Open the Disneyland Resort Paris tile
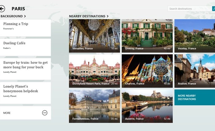The image size is (215, 131). [94, 71]
